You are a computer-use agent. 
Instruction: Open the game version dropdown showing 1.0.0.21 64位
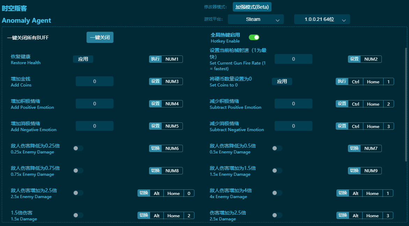[321, 19]
